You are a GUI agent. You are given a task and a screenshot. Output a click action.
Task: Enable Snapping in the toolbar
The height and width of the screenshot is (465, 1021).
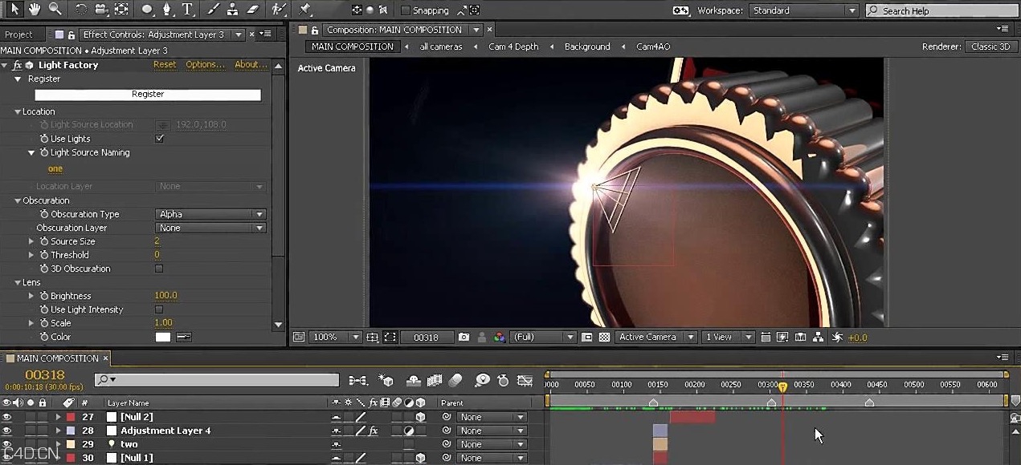[406, 10]
